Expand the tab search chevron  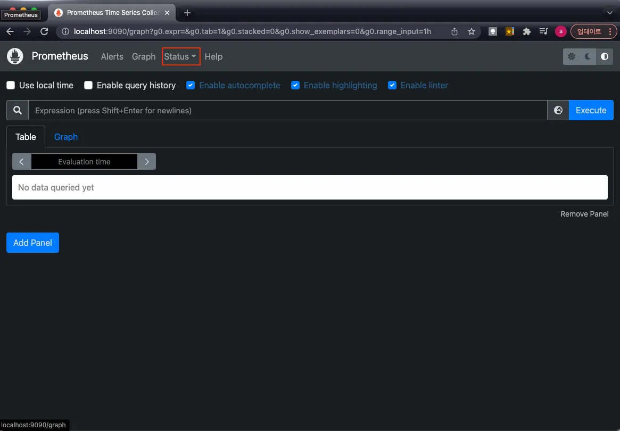point(609,13)
